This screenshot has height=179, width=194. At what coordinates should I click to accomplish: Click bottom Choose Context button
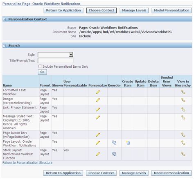(x=101, y=173)
